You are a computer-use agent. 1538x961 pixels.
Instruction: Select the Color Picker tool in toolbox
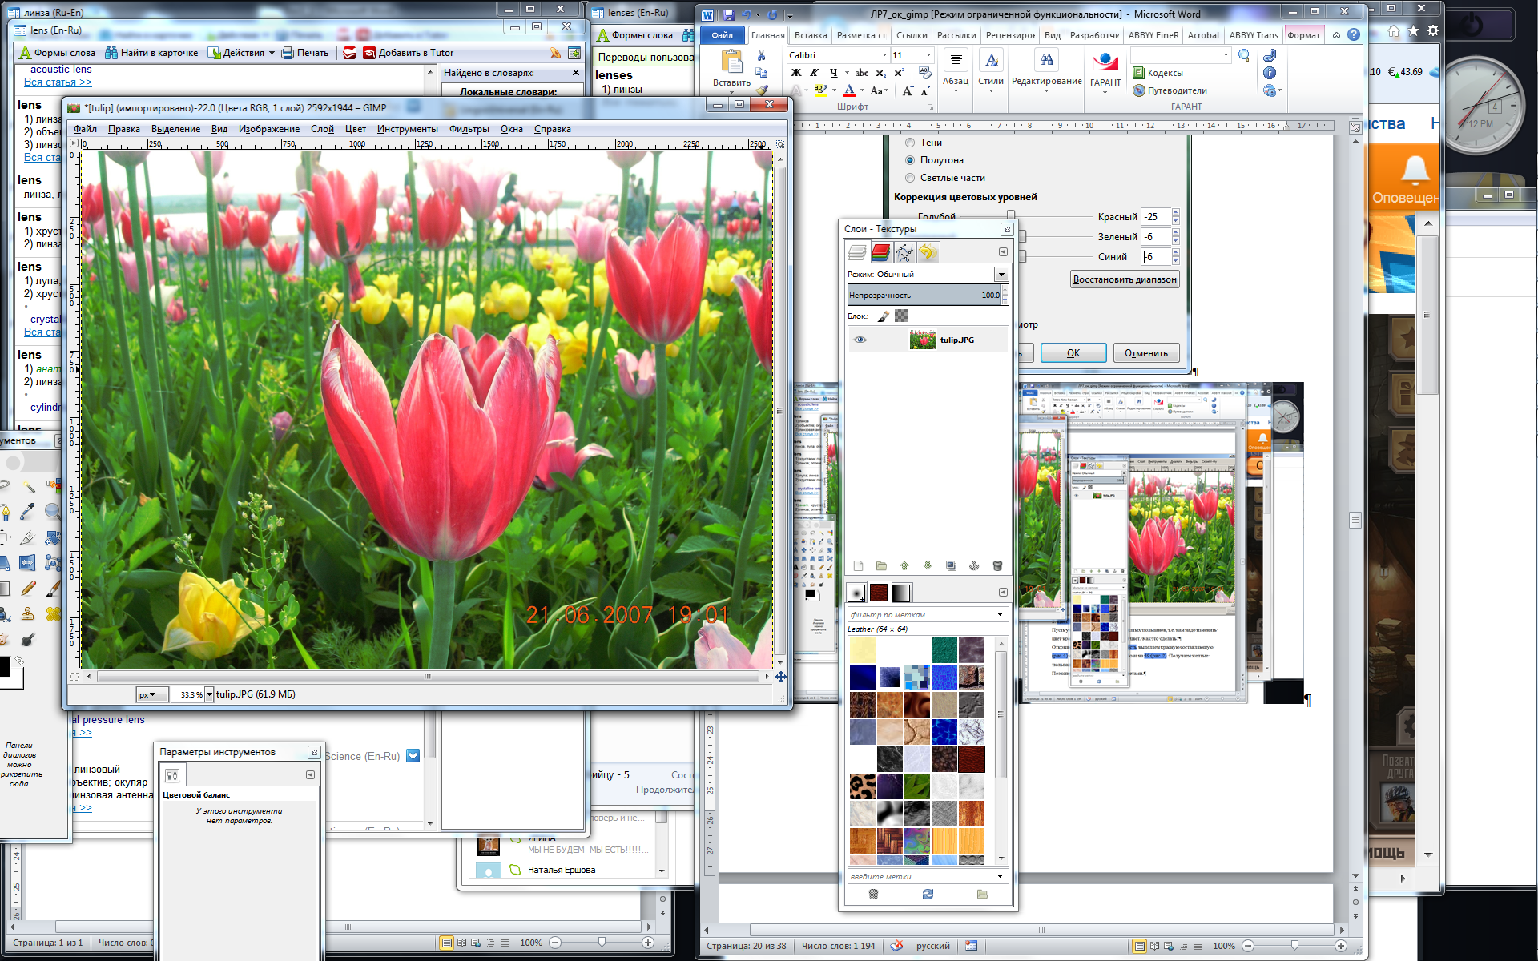pyautogui.click(x=28, y=511)
